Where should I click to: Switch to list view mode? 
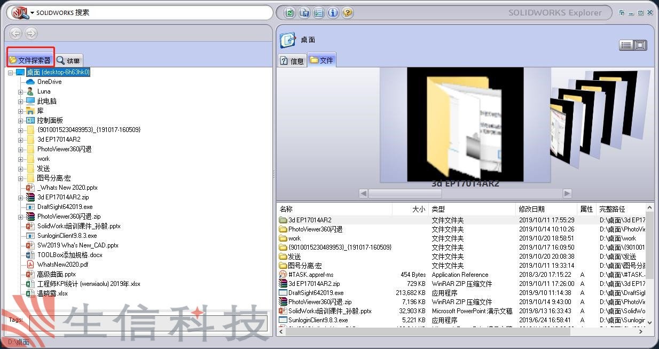(626, 45)
